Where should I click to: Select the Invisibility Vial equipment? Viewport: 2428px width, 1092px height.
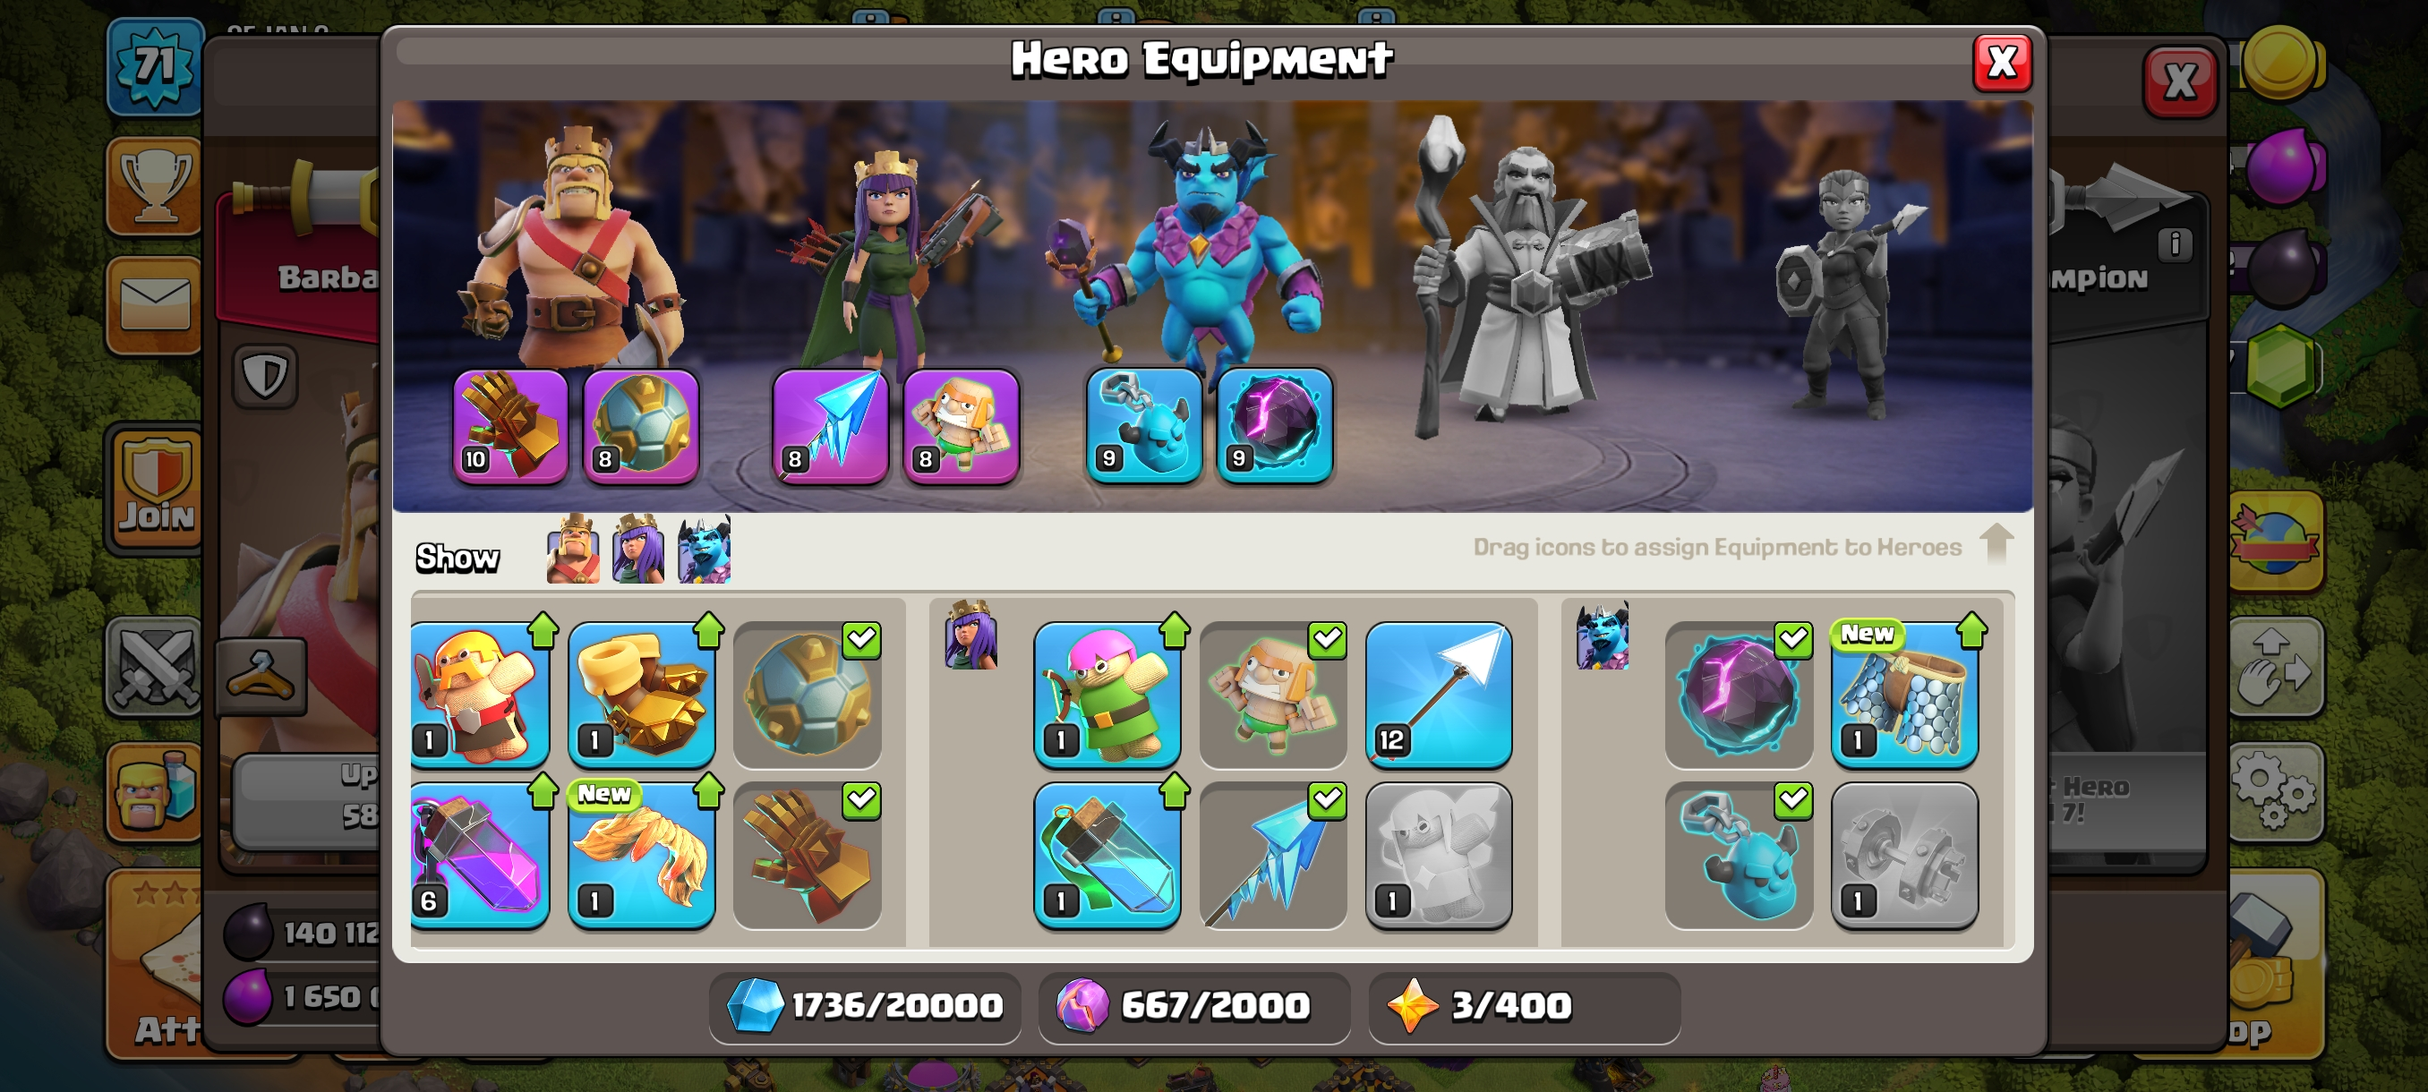pos(1107,855)
